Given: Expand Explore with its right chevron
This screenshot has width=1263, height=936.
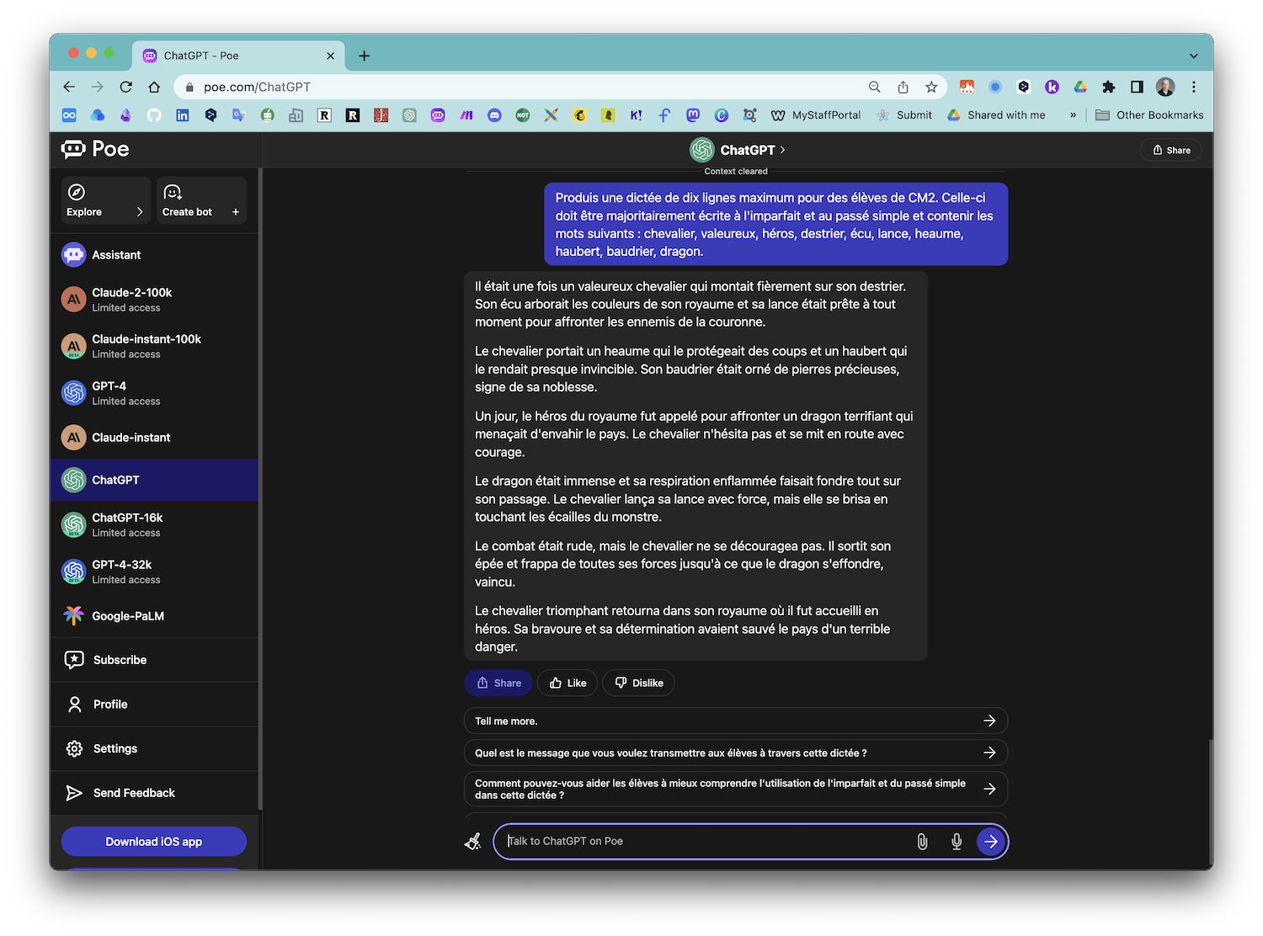Looking at the screenshot, I should click(x=140, y=212).
